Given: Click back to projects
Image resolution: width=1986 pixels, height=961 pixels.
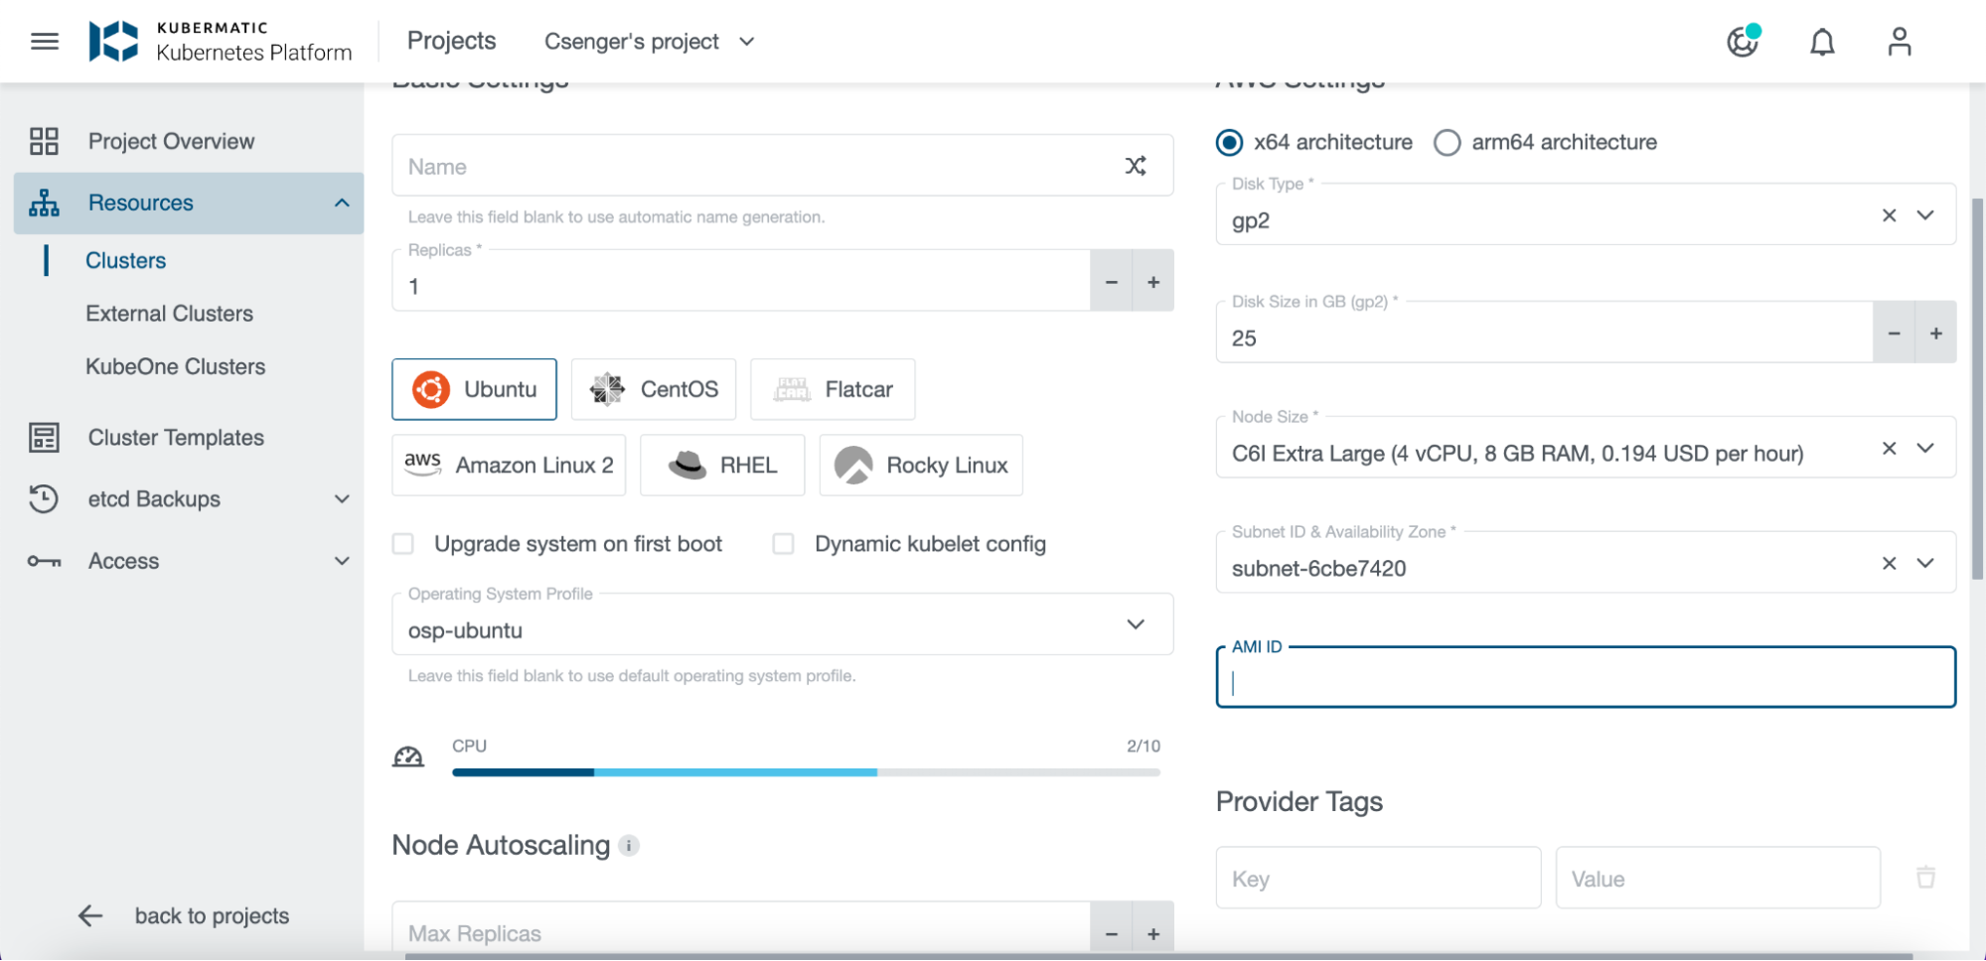Looking at the screenshot, I should 211,915.
